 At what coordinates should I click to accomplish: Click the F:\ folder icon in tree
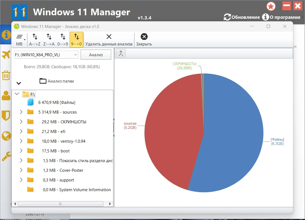pyautogui.click(x=26, y=94)
